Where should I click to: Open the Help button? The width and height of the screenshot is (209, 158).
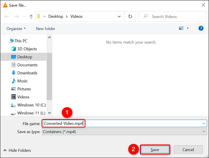201,28
